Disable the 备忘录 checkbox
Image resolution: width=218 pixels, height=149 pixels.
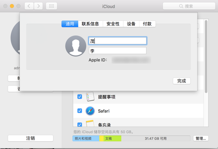(80, 124)
